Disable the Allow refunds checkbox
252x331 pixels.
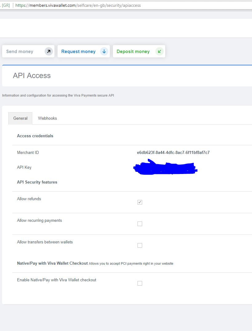(x=140, y=202)
